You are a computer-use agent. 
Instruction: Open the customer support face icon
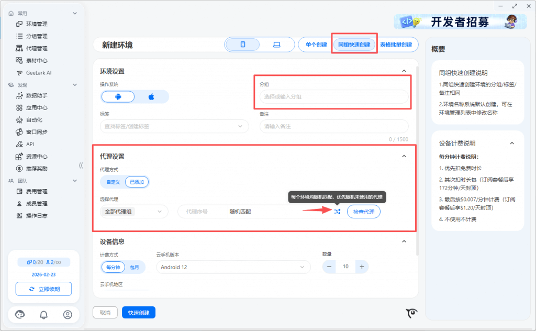20,314
